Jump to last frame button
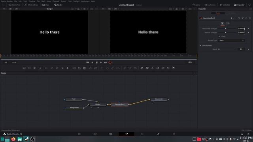Image resolution: width=253 pixels, height=142 pixels. pos(106,62)
